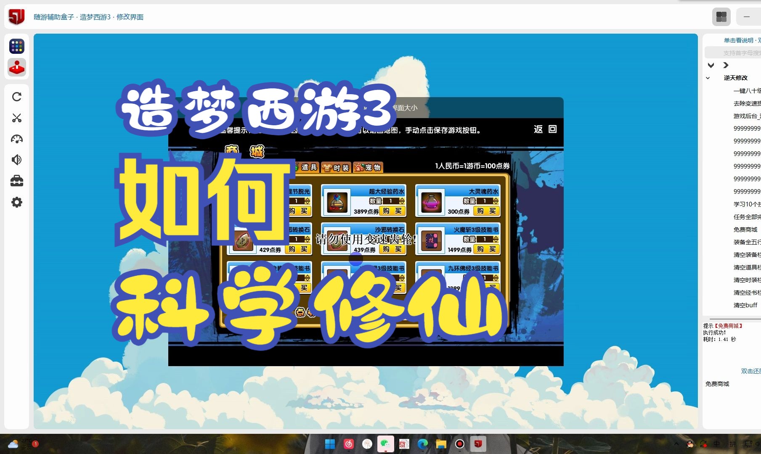This screenshot has height=454, width=761.
Task: Select the refresh icon in the left sidebar
Action: click(16, 97)
